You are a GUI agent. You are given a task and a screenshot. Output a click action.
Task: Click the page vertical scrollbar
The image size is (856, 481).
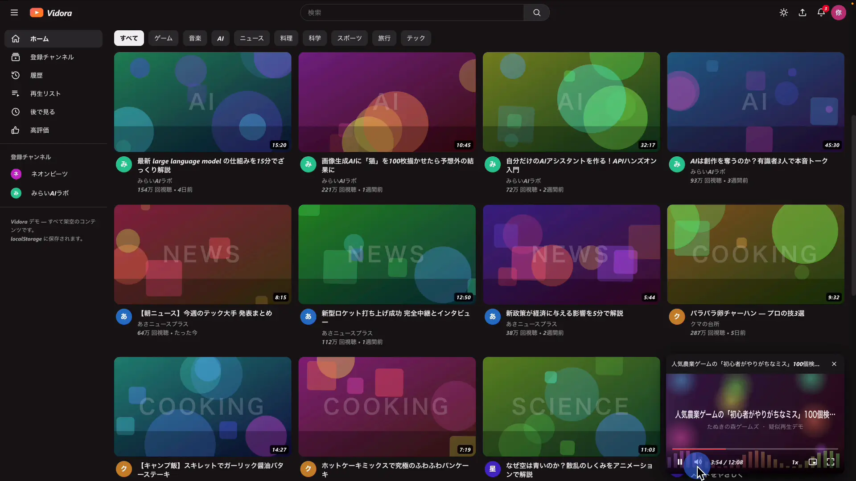tap(853, 205)
